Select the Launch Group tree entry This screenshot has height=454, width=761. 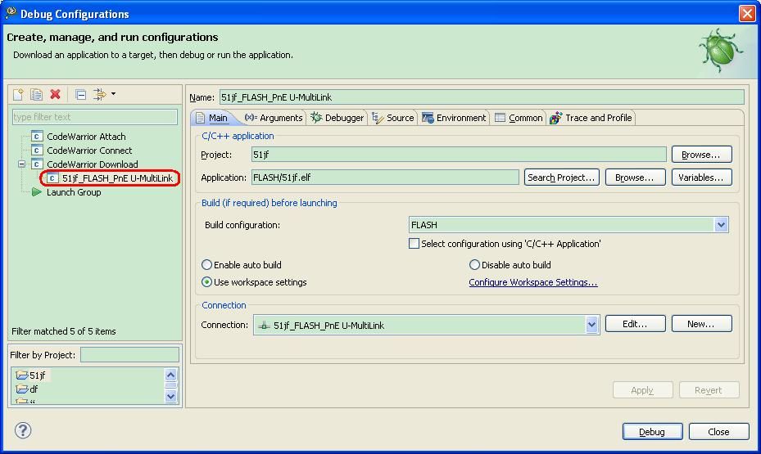74,192
